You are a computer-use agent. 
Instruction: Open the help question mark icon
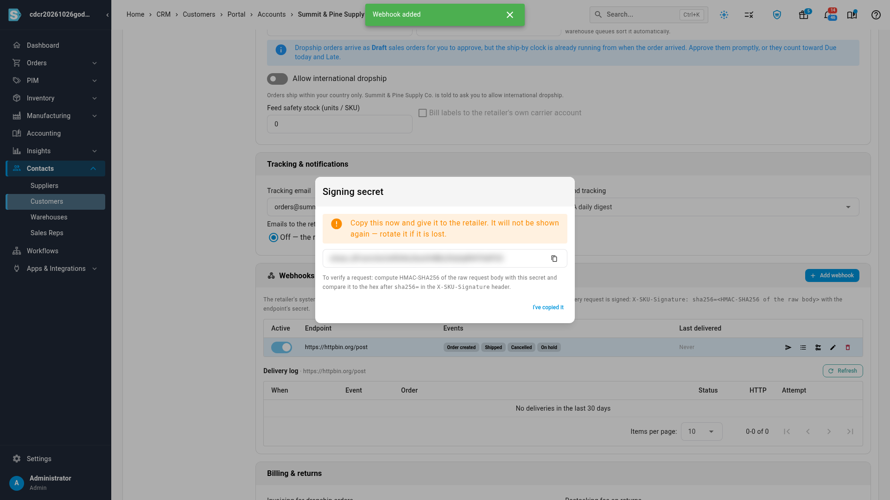click(x=876, y=15)
